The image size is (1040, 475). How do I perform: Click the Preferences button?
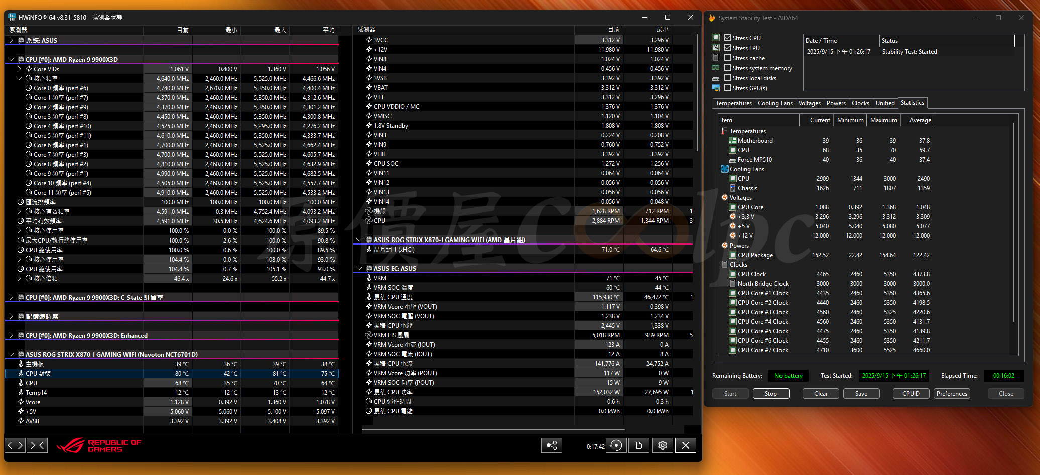point(951,394)
